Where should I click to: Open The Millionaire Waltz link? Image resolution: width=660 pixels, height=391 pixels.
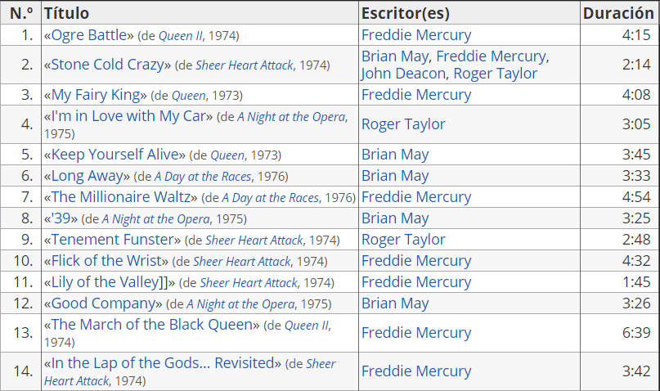tap(120, 197)
